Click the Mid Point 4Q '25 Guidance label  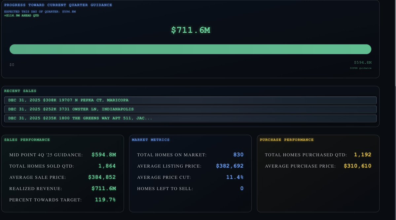pos(46,155)
